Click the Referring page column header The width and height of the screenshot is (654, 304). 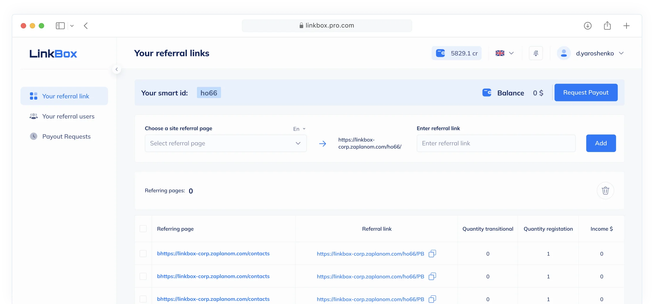tap(175, 229)
